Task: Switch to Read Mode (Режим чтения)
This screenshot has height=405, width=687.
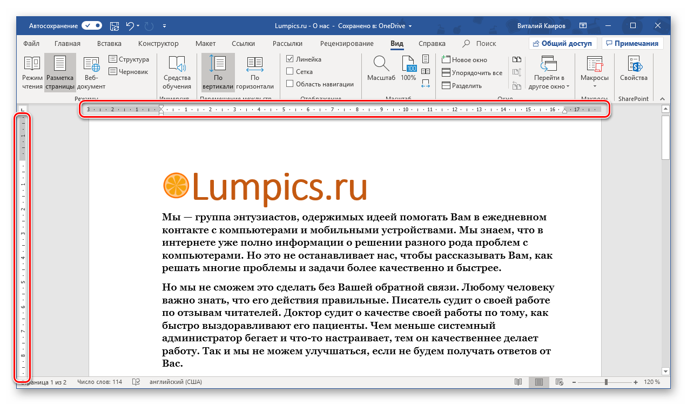Action: 32,72
